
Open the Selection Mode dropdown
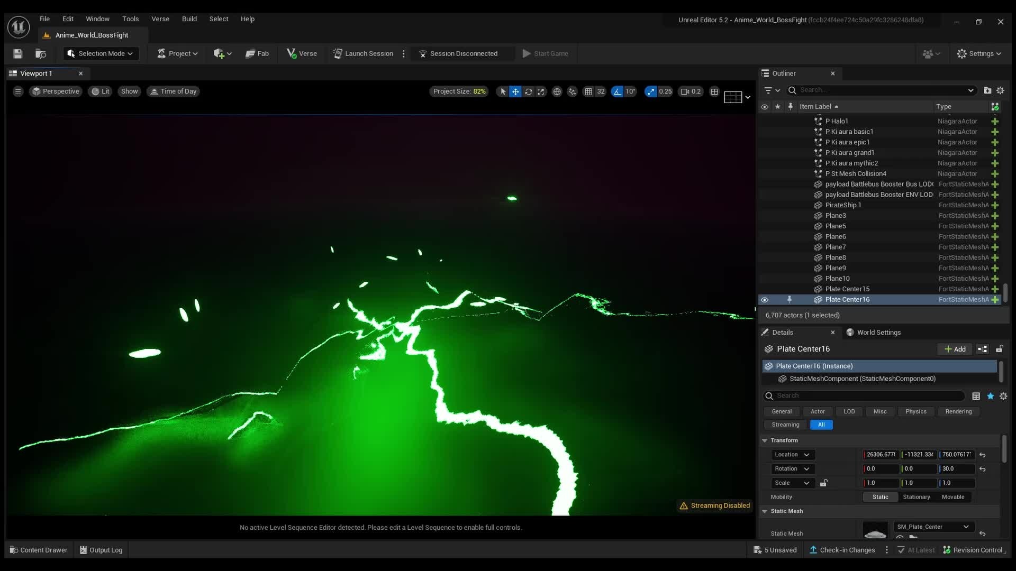(x=101, y=53)
